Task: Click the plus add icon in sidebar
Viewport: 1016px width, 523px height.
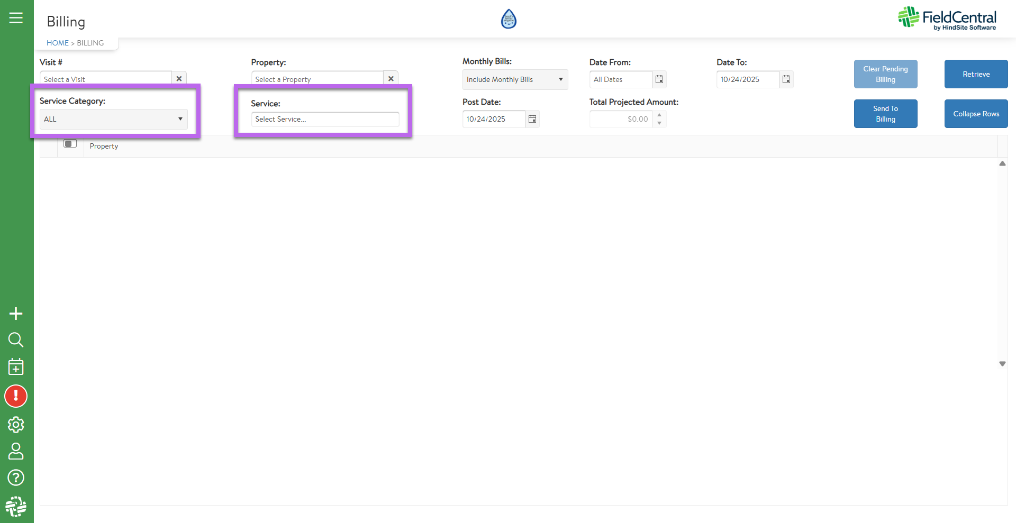Action: click(16, 314)
